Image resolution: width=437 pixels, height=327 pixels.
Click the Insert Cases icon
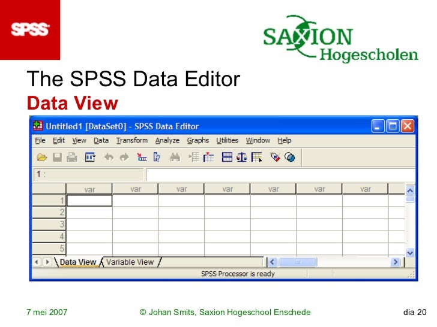click(194, 158)
